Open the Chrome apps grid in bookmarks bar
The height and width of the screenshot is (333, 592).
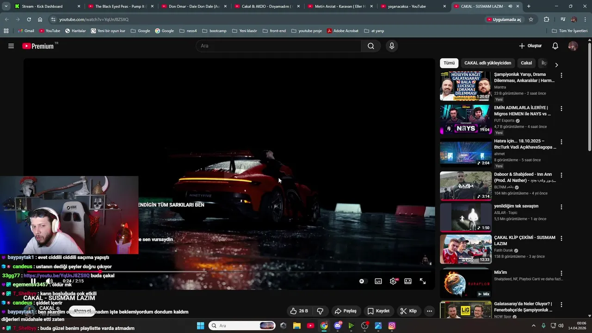pos(6,31)
